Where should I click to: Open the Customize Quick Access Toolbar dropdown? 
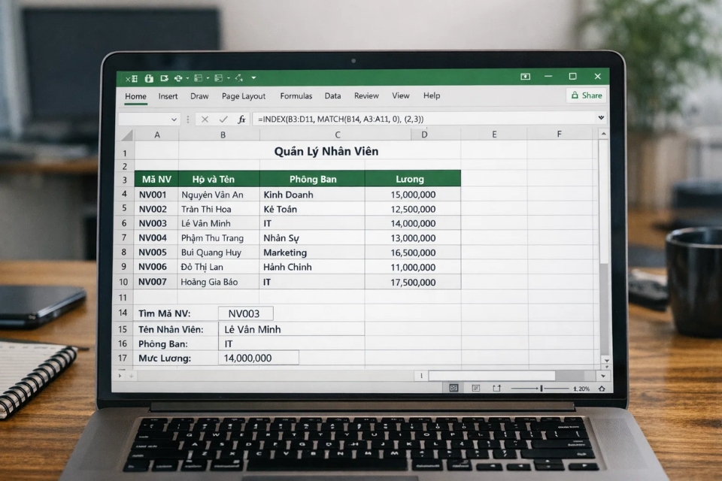click(x=253, y=79)
